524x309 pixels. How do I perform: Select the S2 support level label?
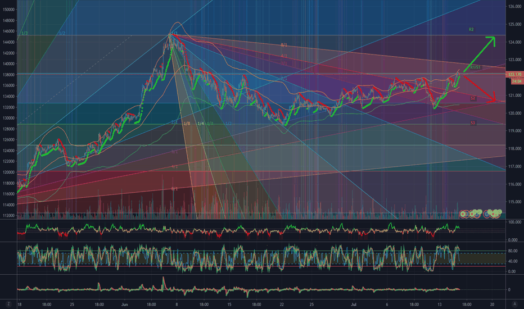(x=473, y=98)
